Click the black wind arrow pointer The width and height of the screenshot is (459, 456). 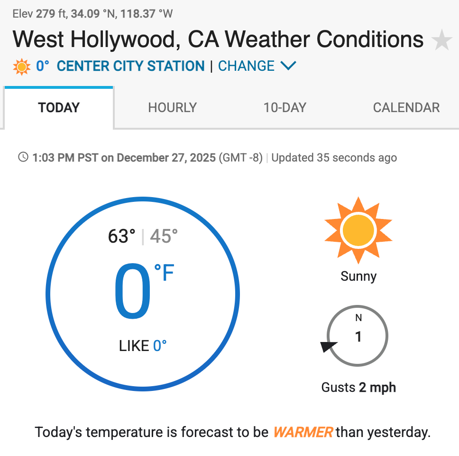tap(328, 347)
